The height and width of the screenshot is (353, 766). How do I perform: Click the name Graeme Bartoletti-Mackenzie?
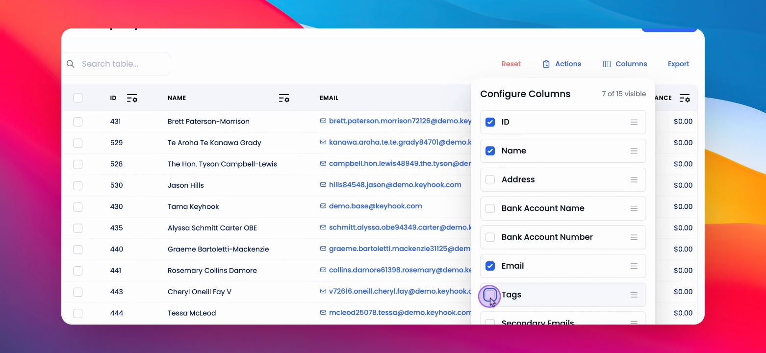[x=218, y=249]
